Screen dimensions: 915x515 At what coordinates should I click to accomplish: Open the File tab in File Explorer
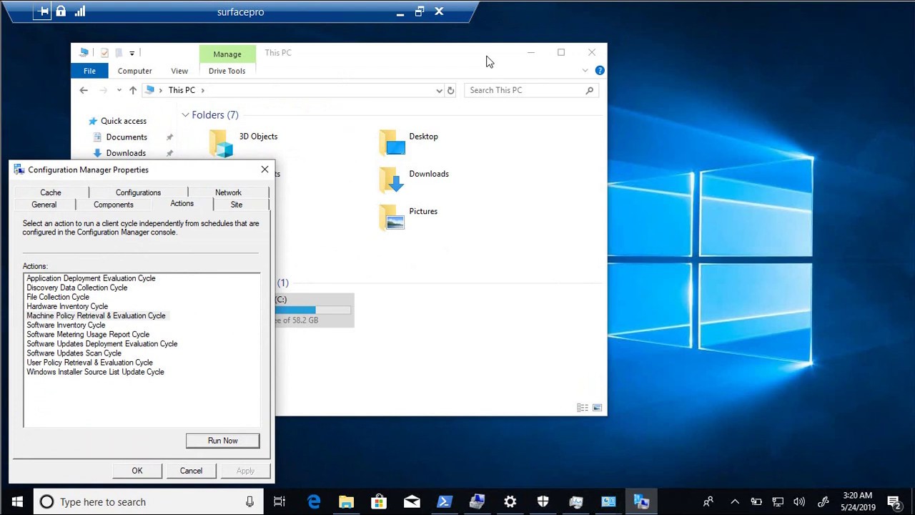(x=89, y=71)
